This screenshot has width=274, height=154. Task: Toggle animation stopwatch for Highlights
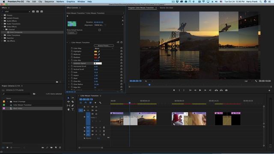(72, 51)
